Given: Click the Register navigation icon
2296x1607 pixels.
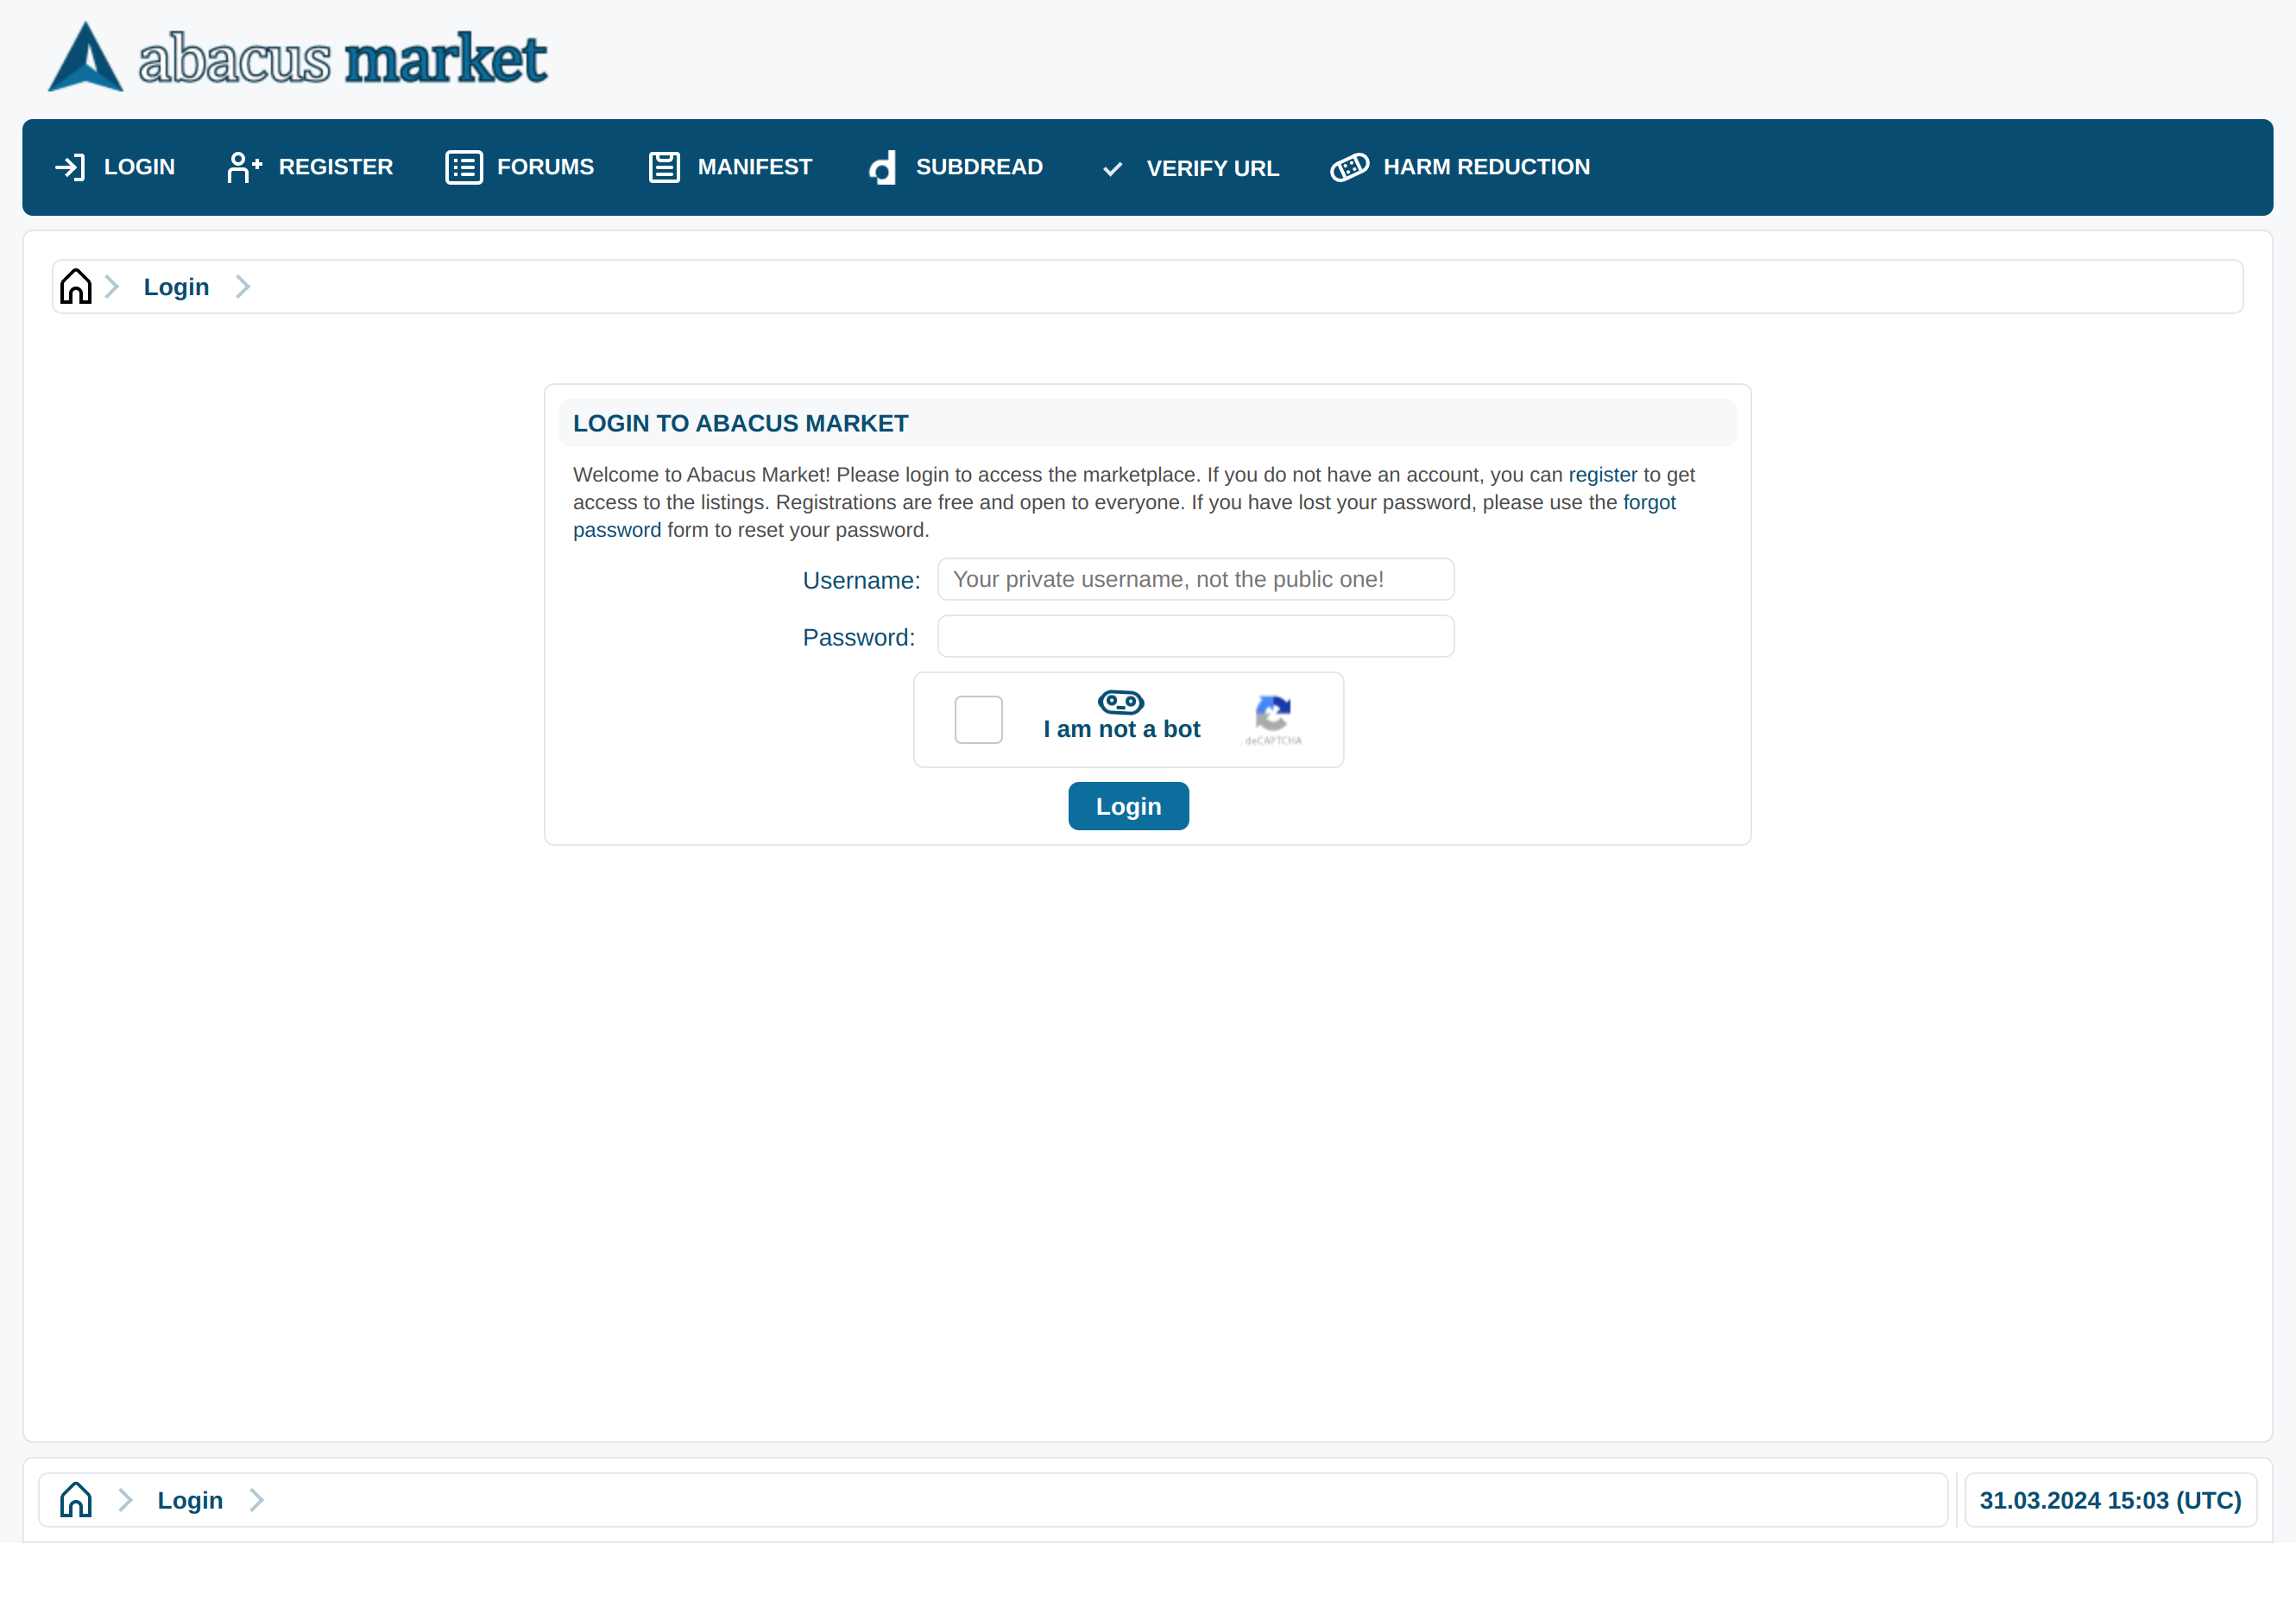Looking at the screenshot, I should (x=244, y=166).
